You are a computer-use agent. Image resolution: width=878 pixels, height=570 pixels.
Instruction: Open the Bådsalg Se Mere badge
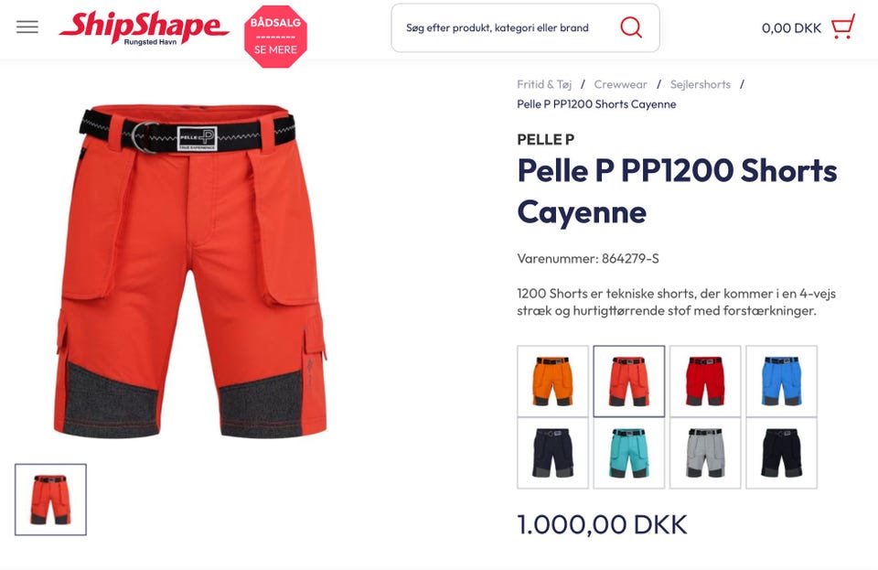(x=275, y=37)
